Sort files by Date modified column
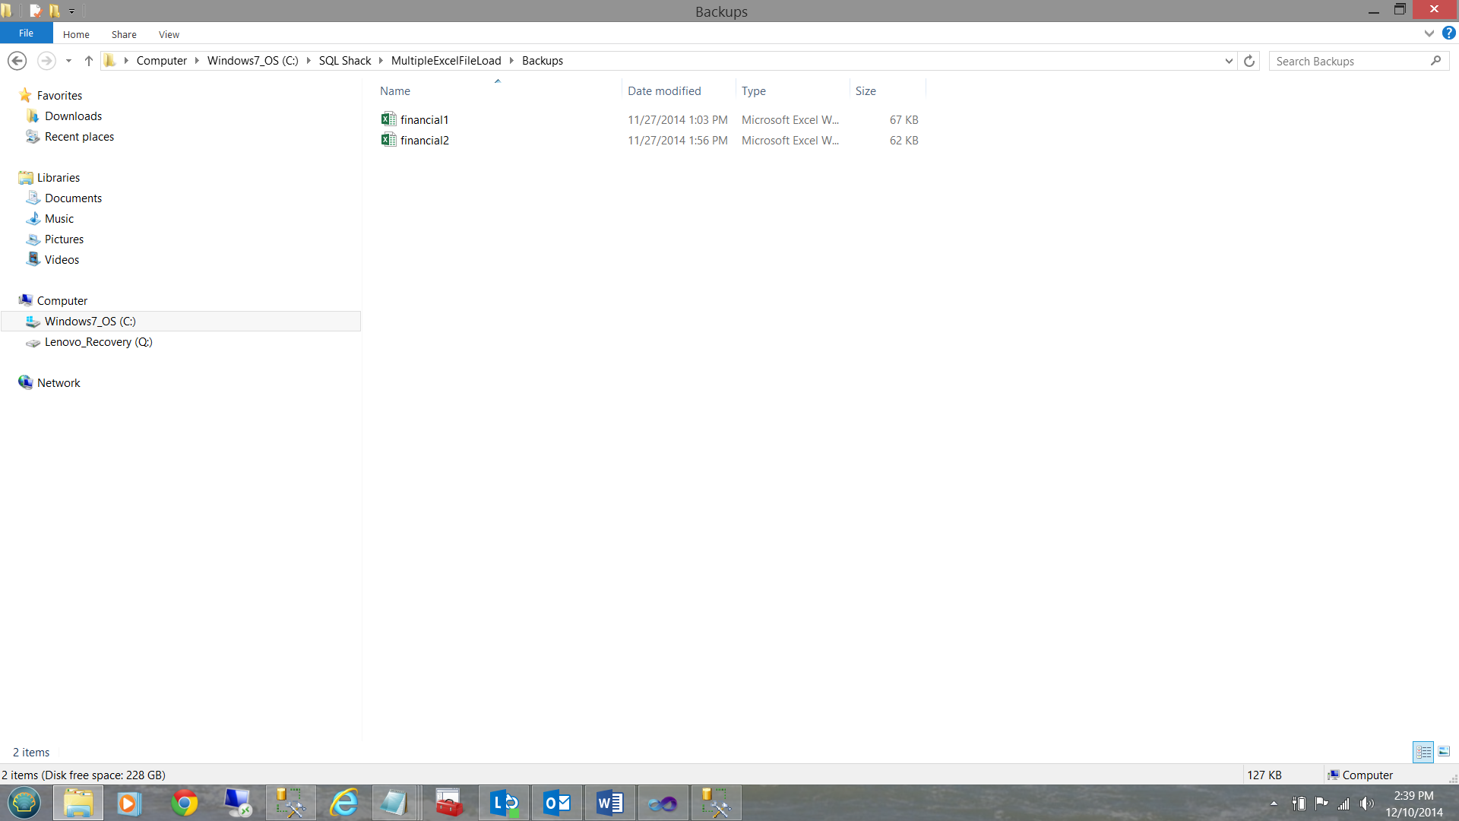 coord(663,90)
